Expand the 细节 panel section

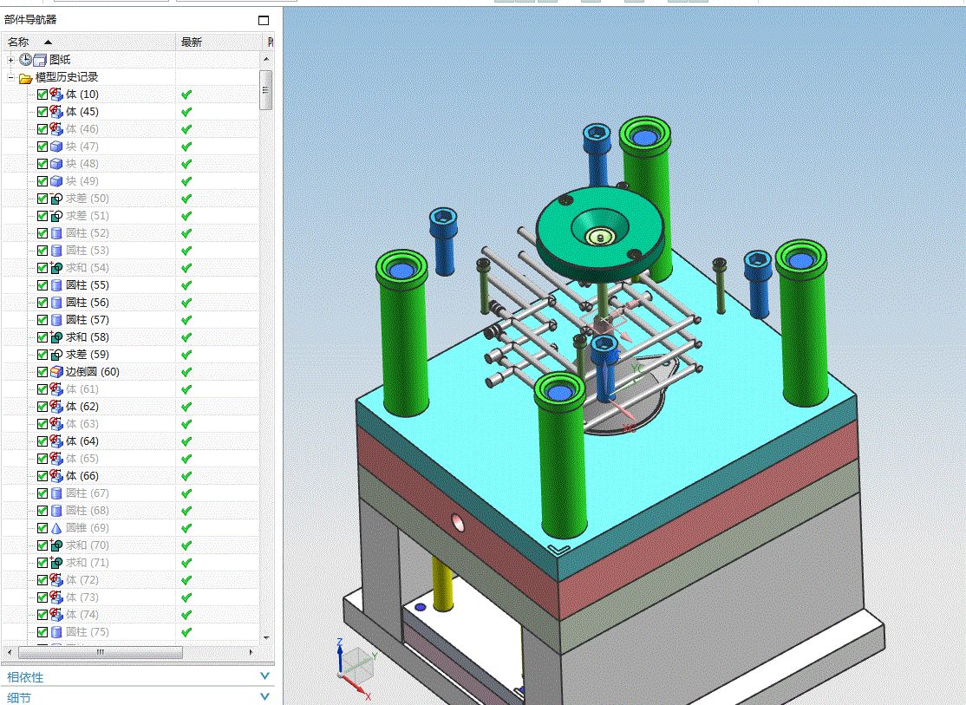(264, 696)
